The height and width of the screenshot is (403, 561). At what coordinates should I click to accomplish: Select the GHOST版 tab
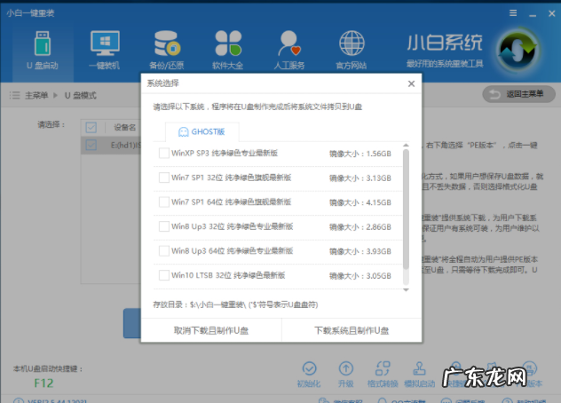(202, 132)
